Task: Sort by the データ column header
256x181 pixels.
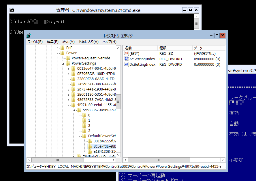Action: point(209,48)
